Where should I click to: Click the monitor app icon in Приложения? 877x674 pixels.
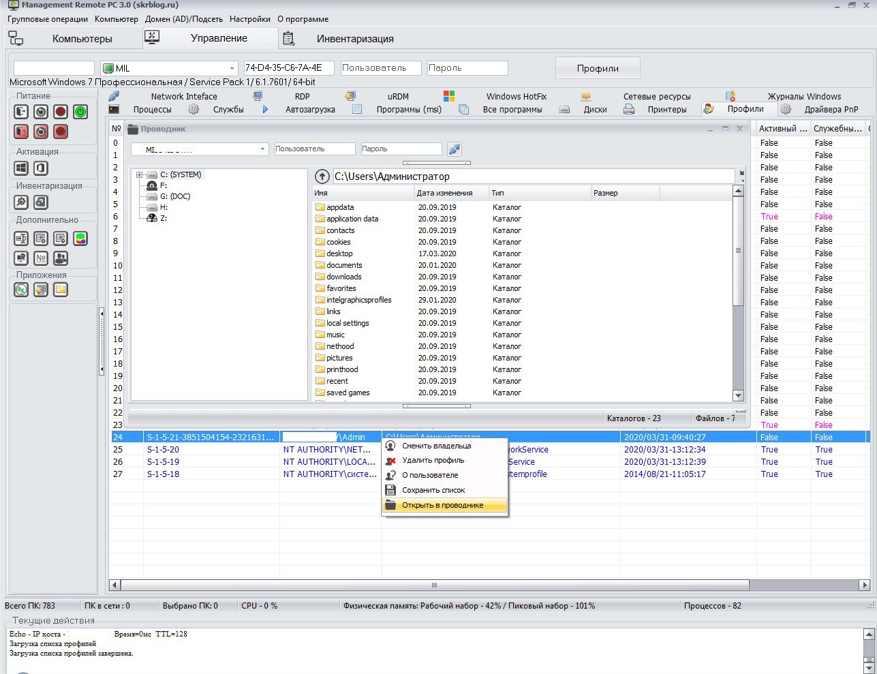pyautogui.click(x=41, y=290)
